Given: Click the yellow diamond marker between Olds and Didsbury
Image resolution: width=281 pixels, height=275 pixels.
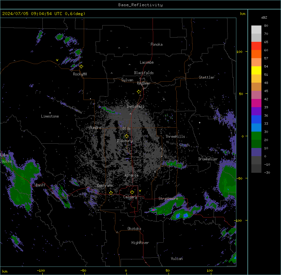Looking at the screenshot, I should coord(126,136).
